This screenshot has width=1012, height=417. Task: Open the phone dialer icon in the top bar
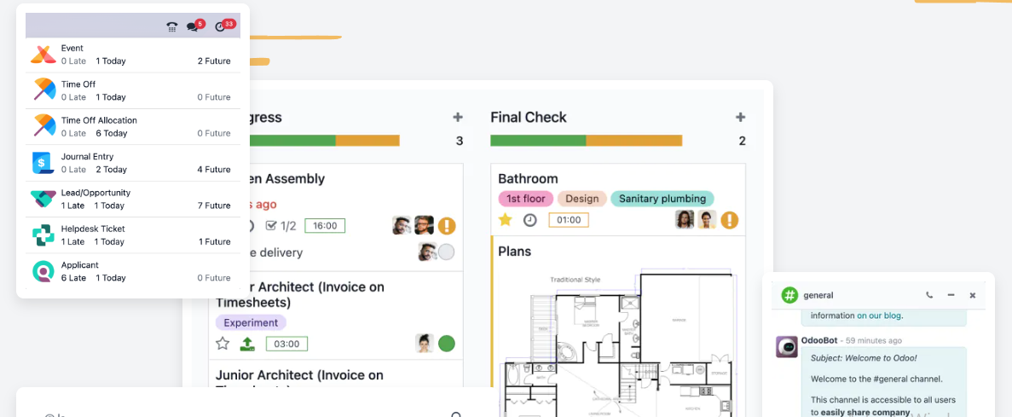click(x=171, y=26)
